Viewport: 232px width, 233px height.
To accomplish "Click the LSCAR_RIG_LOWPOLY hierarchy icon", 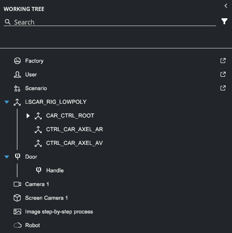I will [17, 102].
